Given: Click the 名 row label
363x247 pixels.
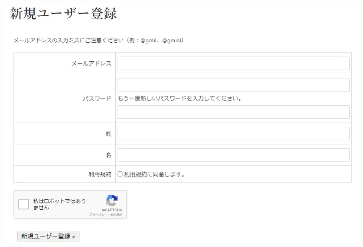Looking at the screenshot, I should [x=108, y=155].
